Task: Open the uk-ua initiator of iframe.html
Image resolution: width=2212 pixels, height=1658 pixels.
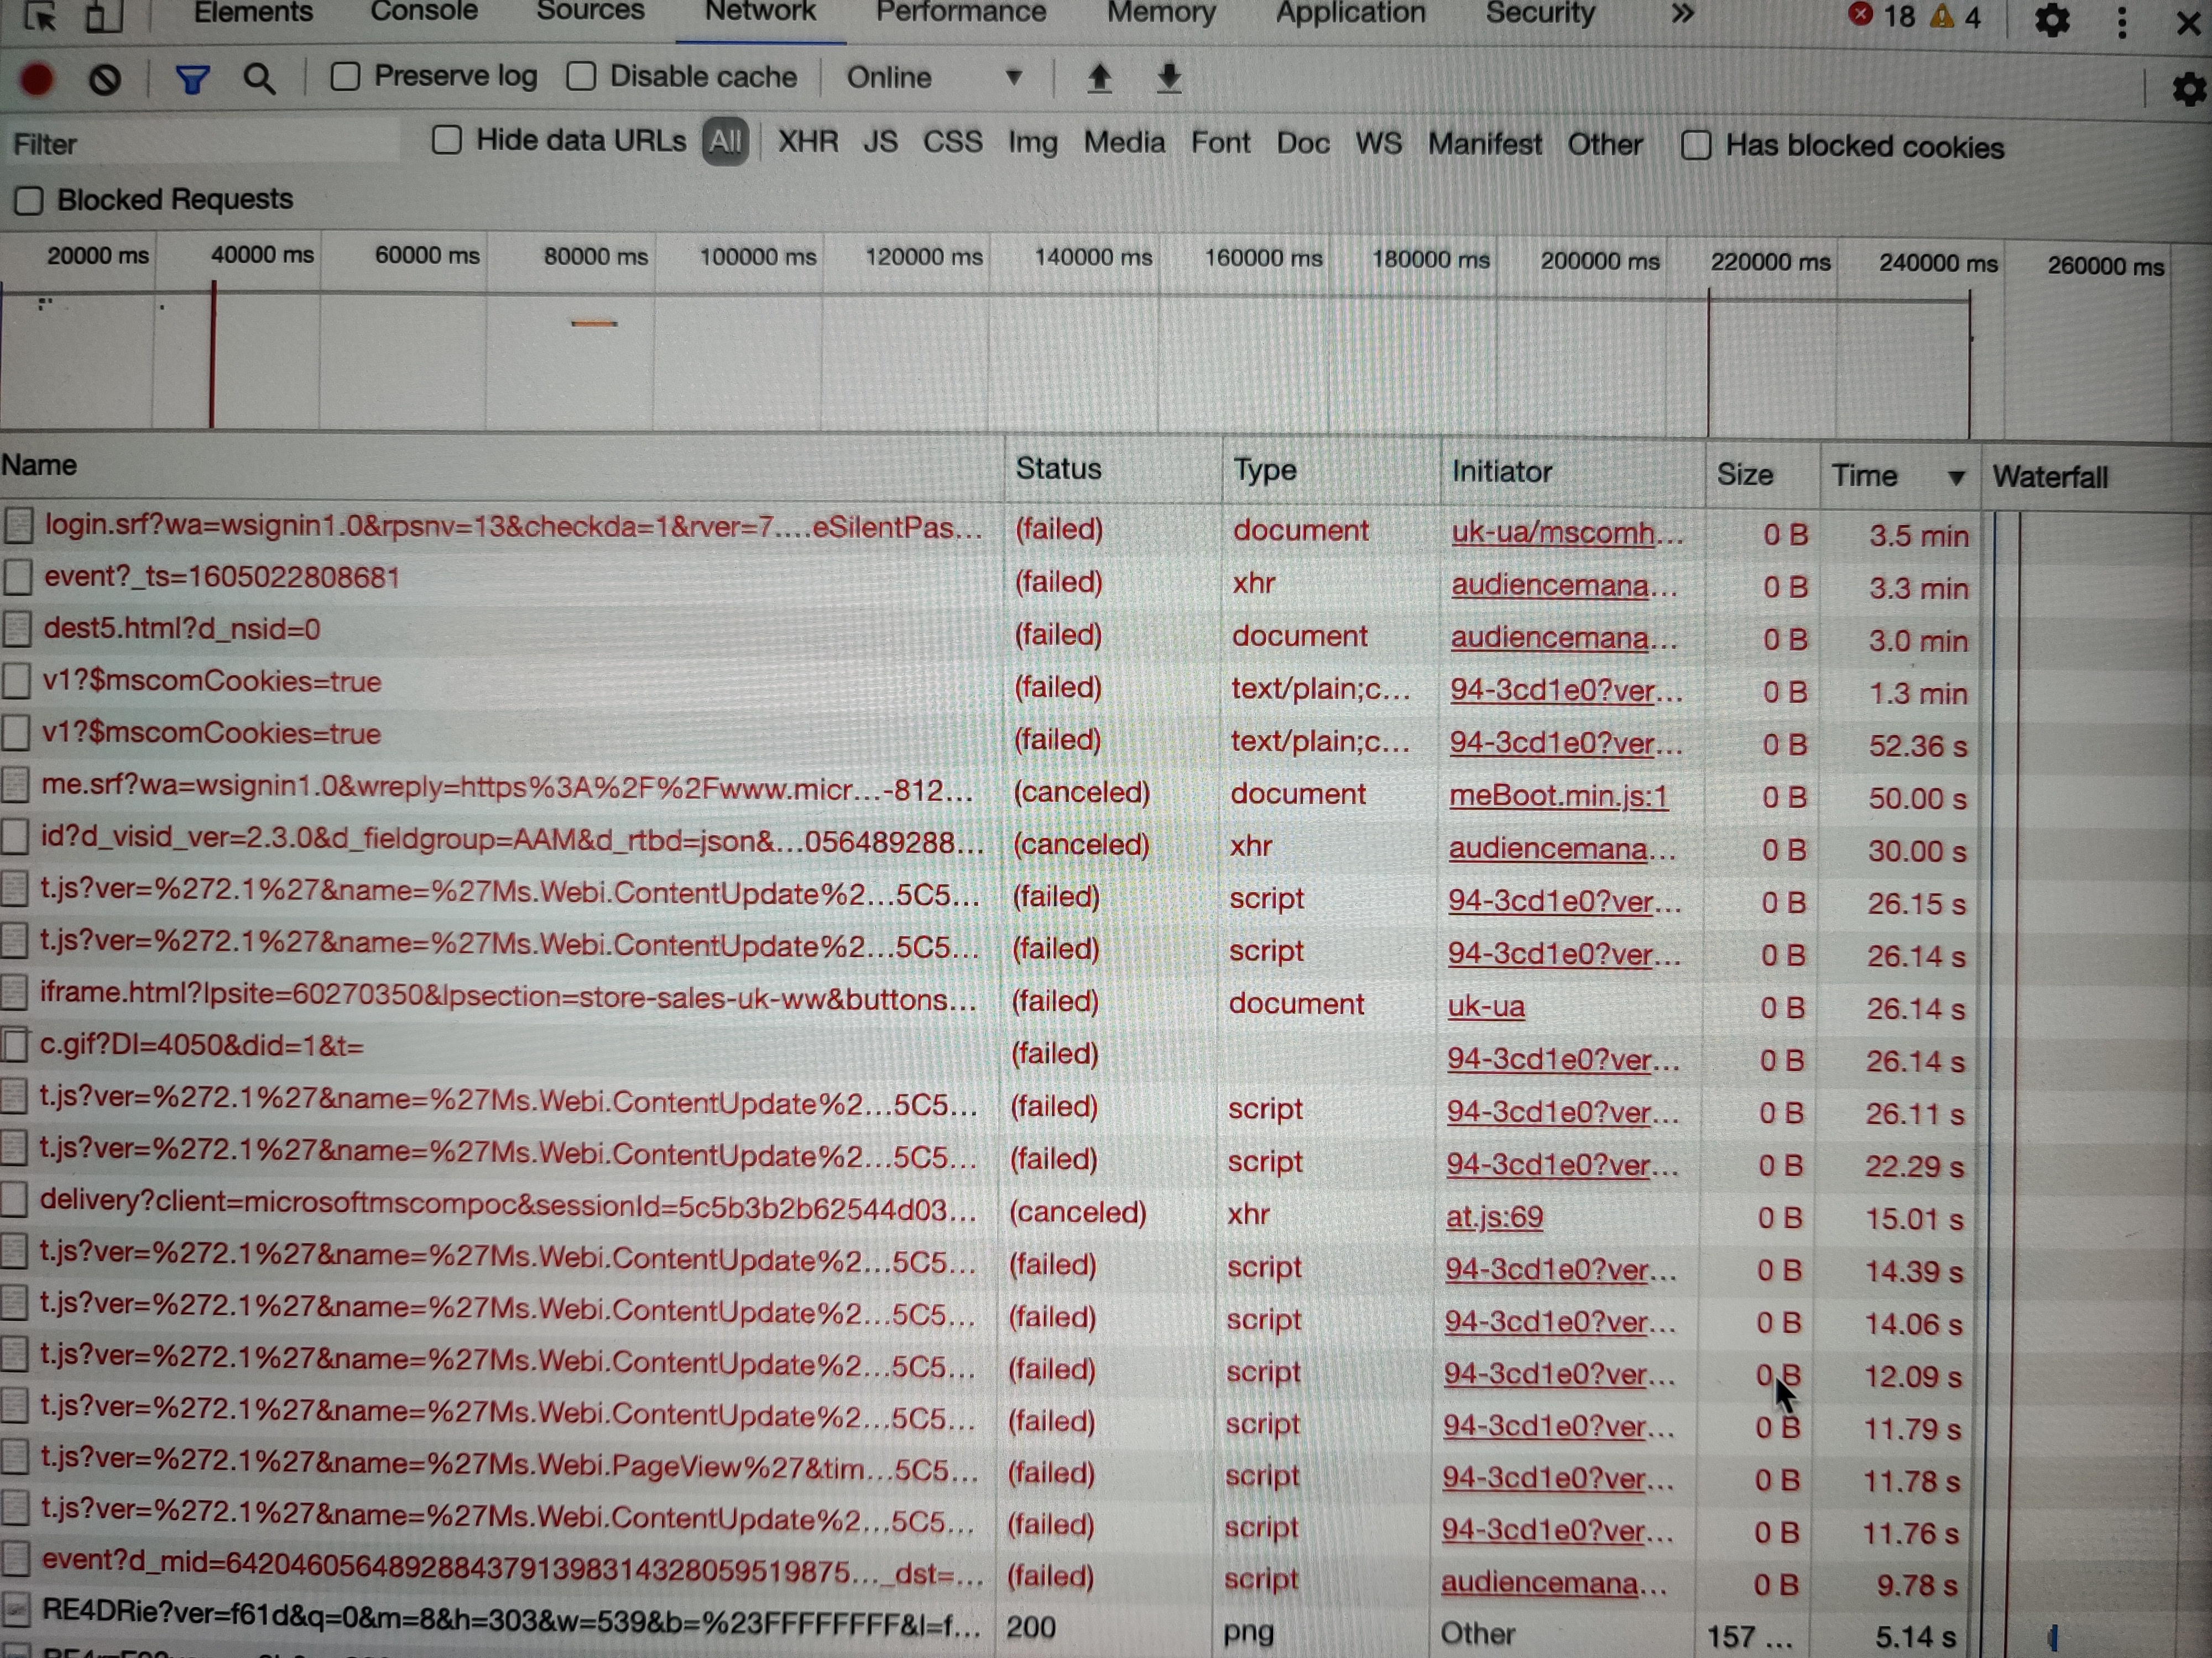Action: (x=1486, y=1008)
